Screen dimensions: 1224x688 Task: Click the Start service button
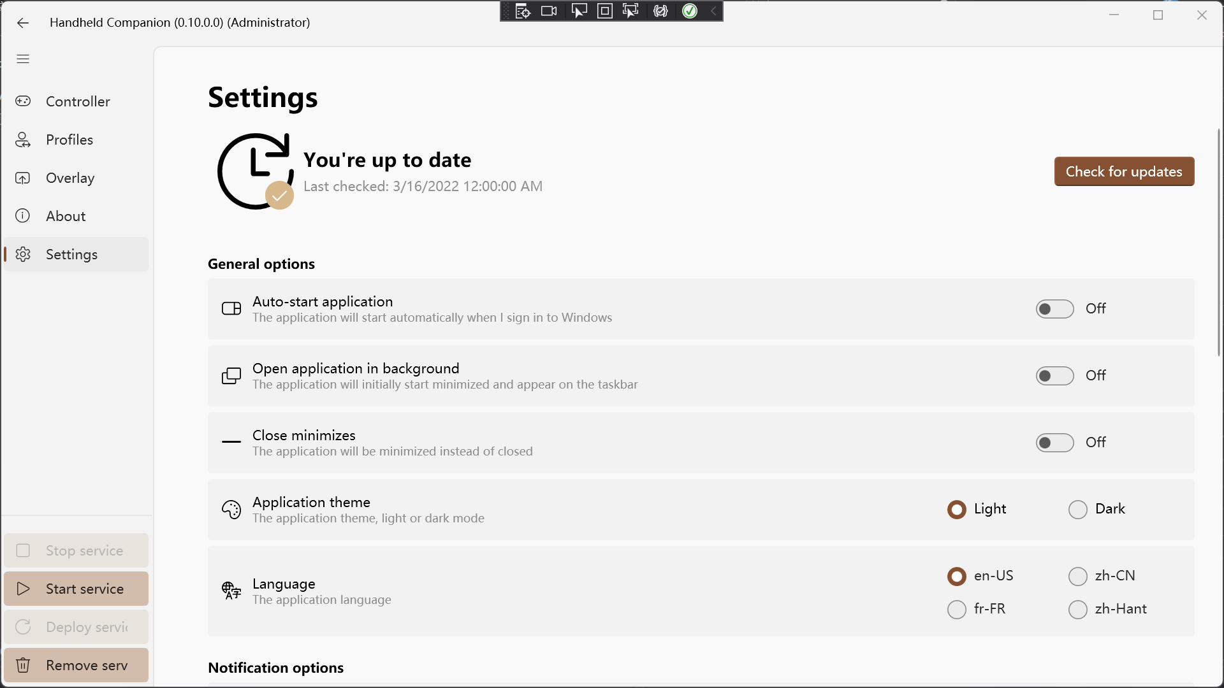pos(76,589)
